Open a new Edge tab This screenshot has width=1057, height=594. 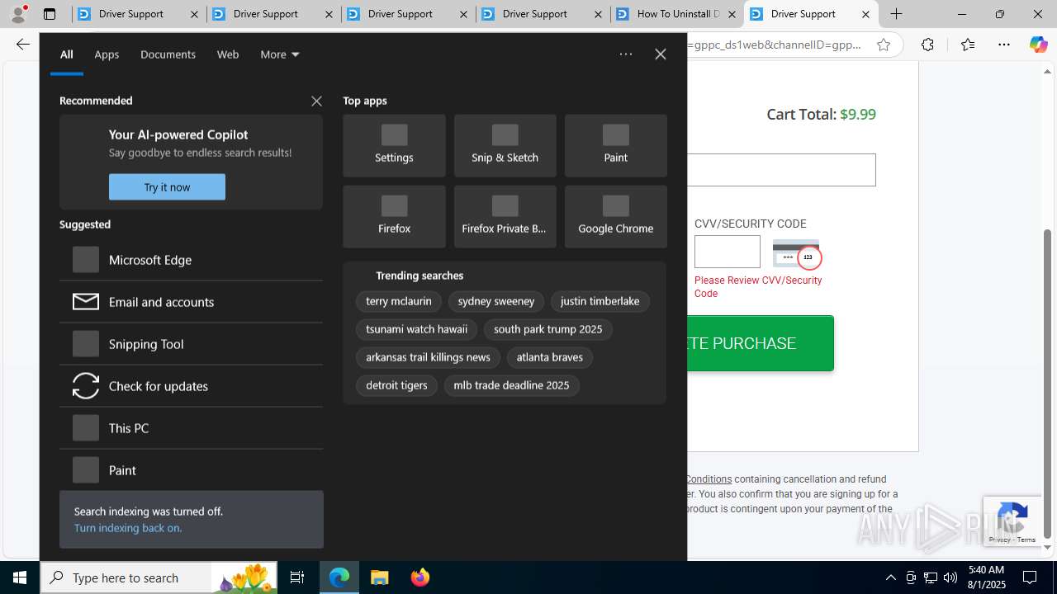(x=896, y=14)
